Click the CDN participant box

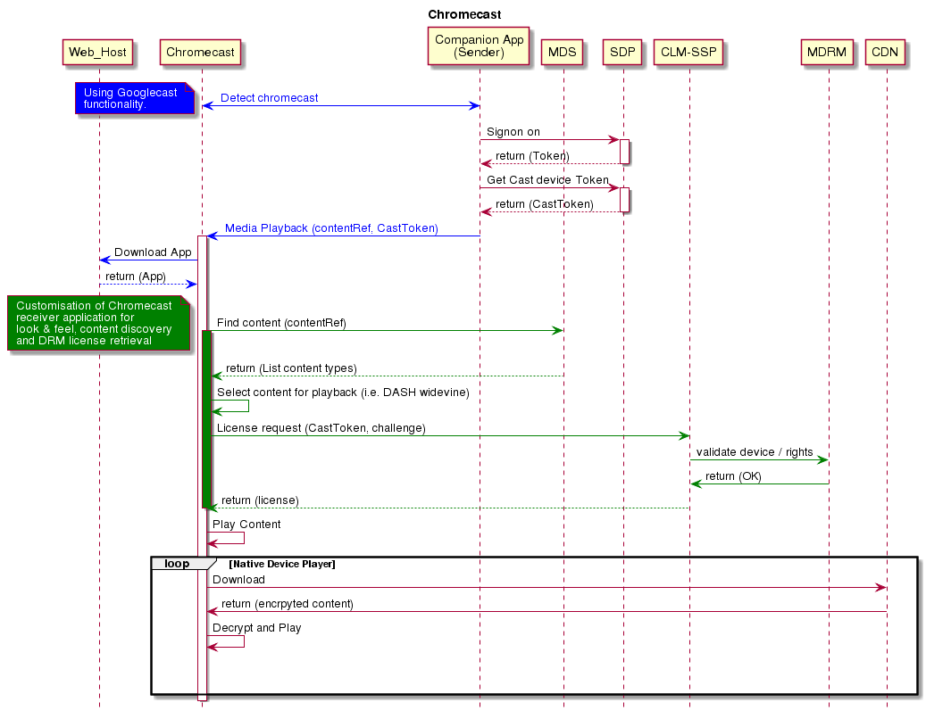(885, 52)
